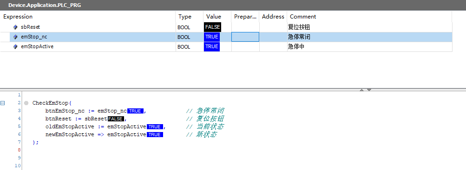Sort by the Value column header
466x170 pixels.
point(214,17)
